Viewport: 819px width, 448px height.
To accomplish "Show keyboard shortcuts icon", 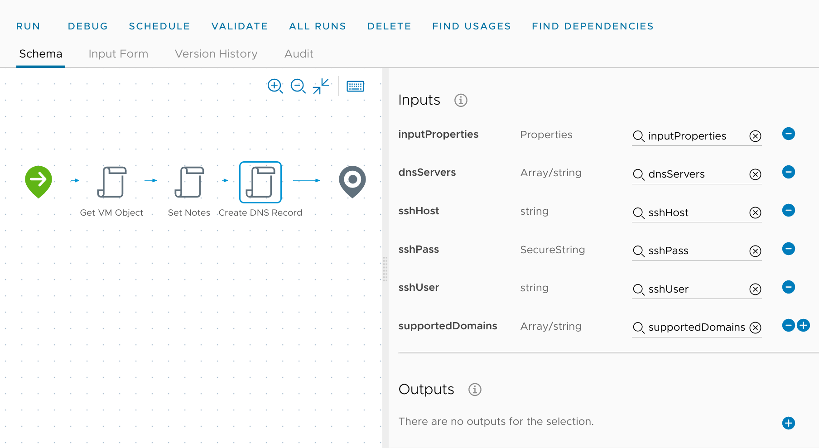I will (355, 86).
